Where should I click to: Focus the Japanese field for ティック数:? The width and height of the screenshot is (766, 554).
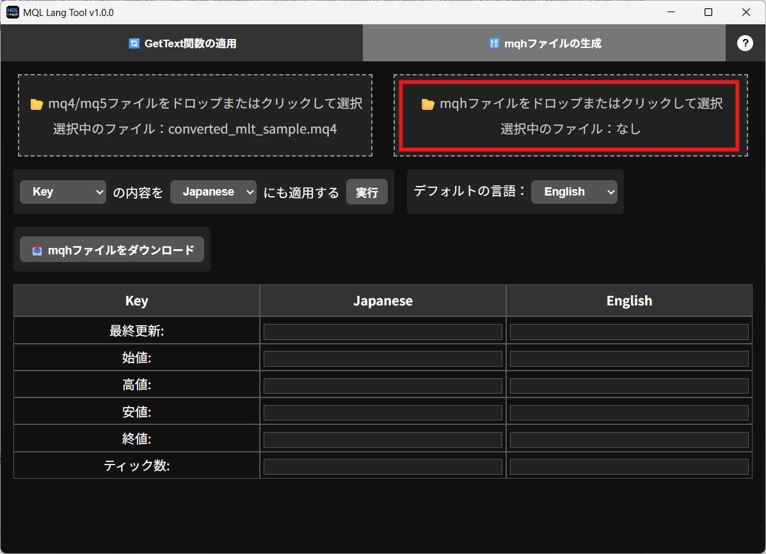coord(383,466)
